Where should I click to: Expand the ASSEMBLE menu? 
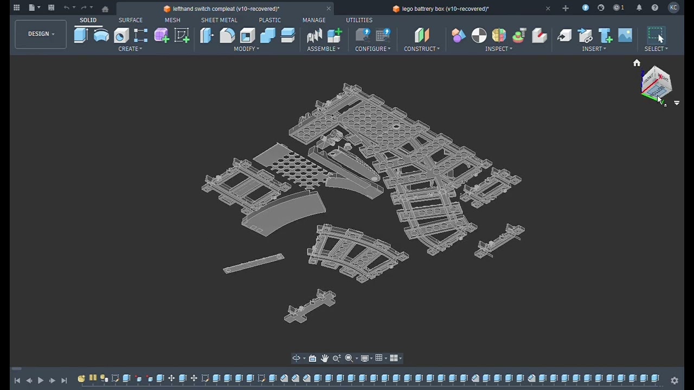323,49
